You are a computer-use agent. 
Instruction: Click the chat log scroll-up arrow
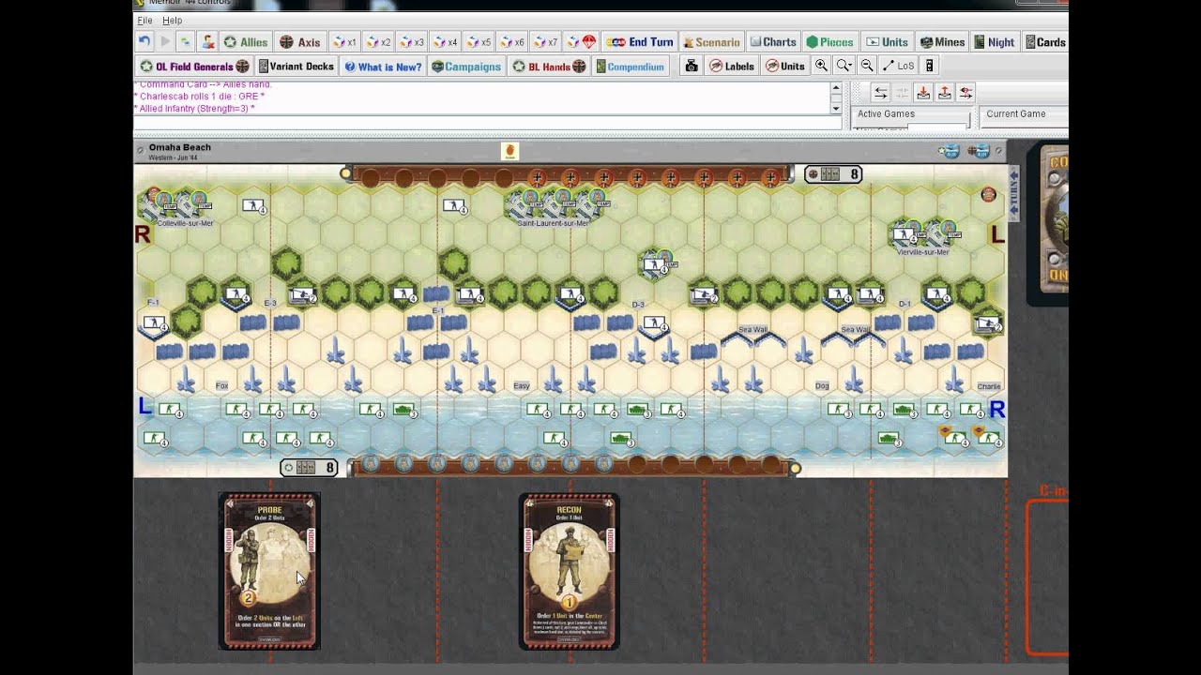[836, 89]
